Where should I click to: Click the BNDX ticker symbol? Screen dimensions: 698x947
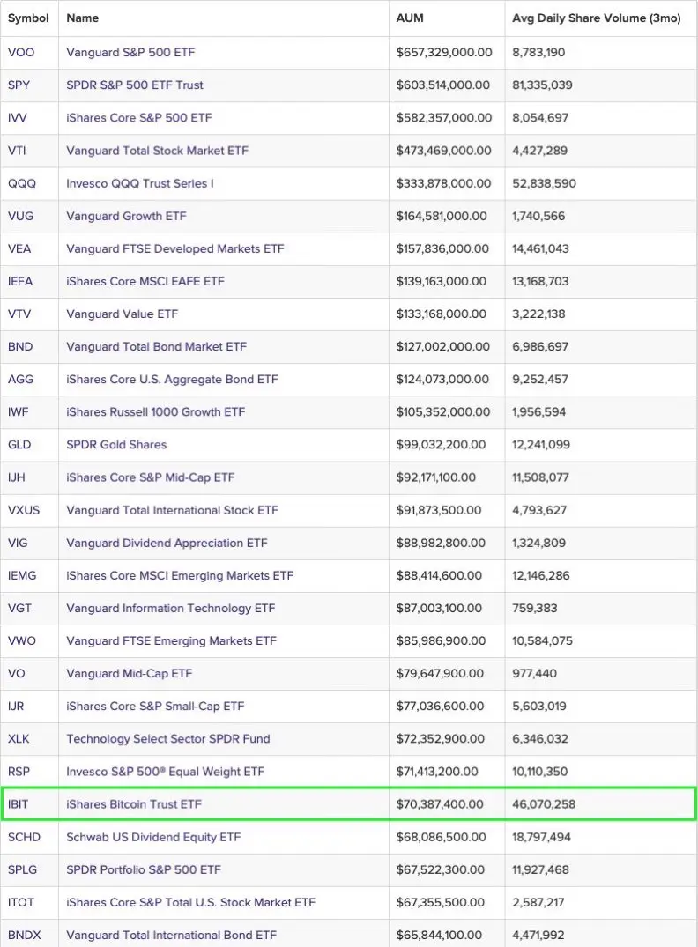25,935
